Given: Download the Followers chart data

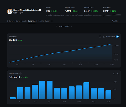Looking at the screenshot, I should coord(104,37).
